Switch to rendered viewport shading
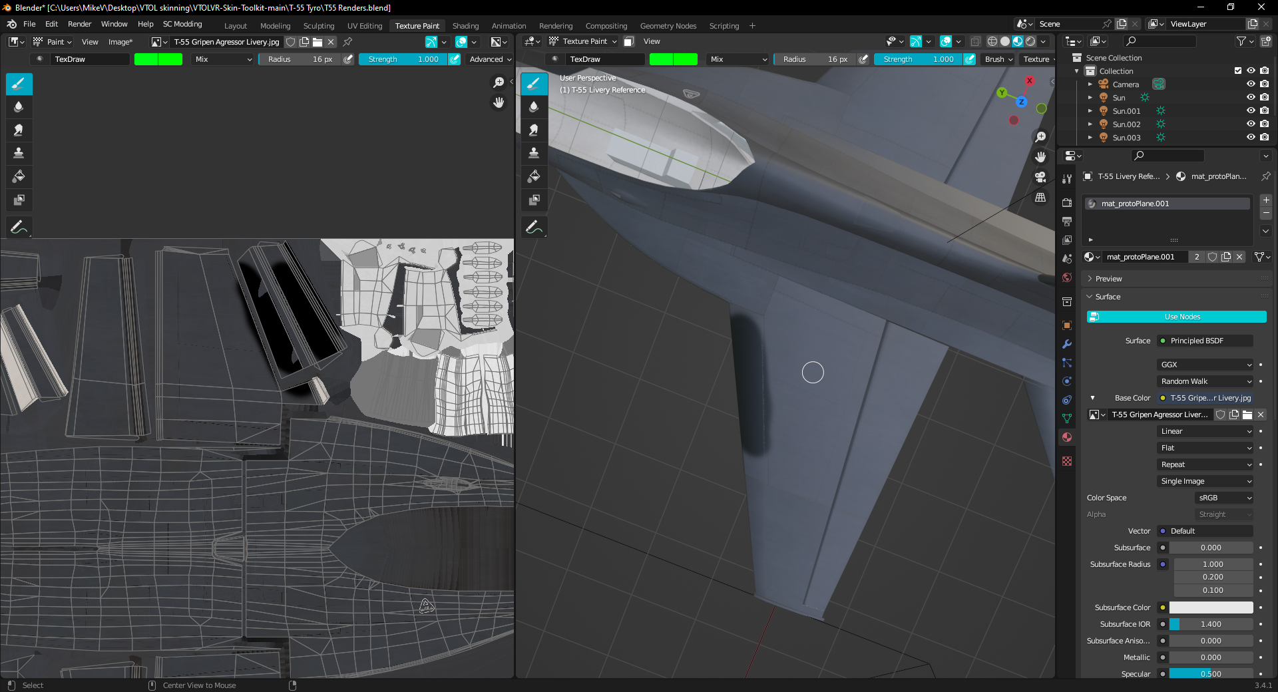 pyautogui.click(x=1030, y=41)
